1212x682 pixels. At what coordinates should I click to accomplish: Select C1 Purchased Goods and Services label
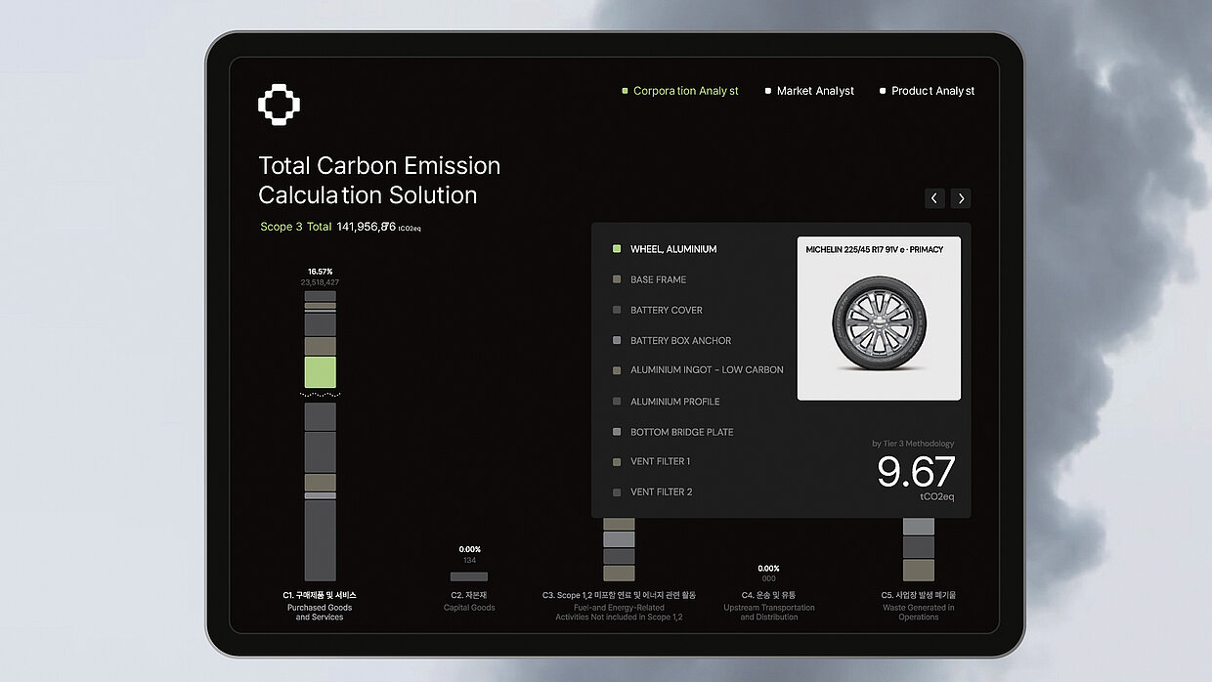[x=320, y=606]
